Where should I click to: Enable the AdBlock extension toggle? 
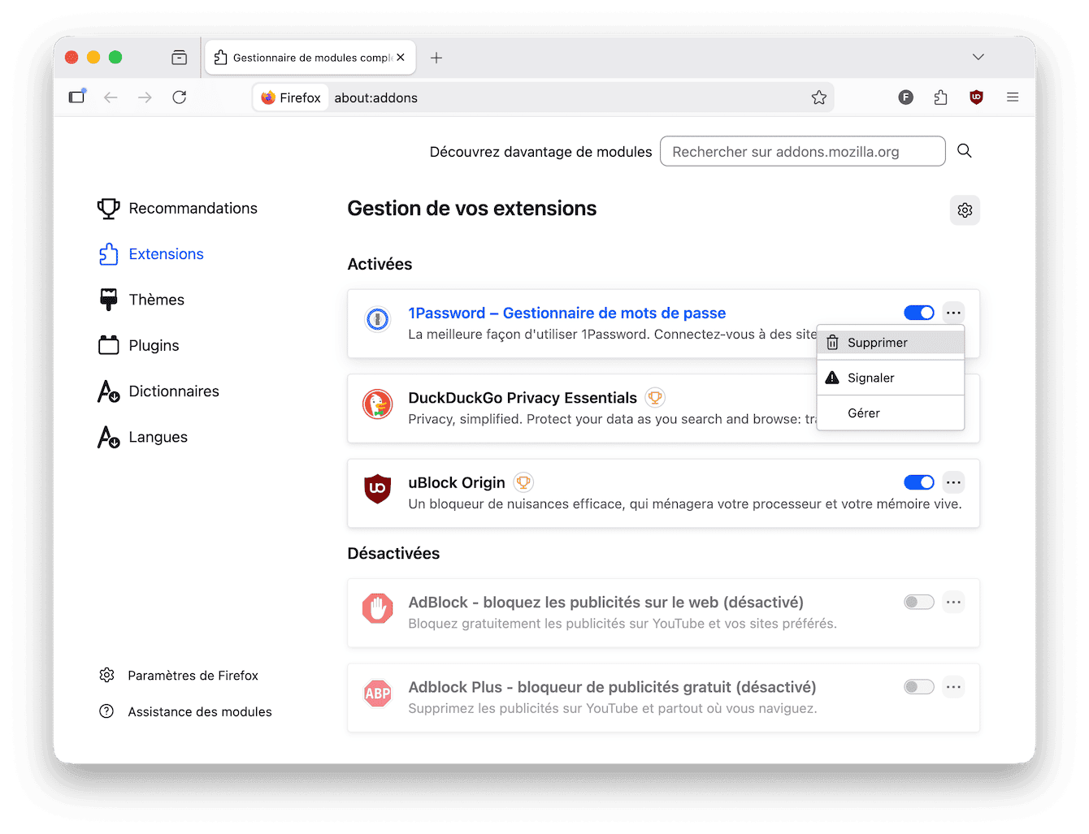918,602
